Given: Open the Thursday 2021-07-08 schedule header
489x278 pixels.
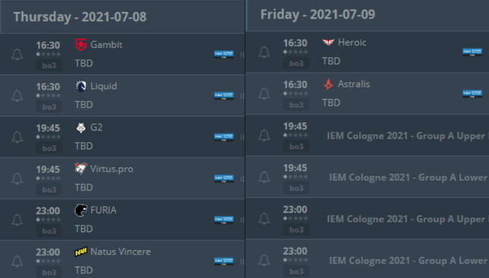Looking at the screenshot, I should tap(80, 16).
